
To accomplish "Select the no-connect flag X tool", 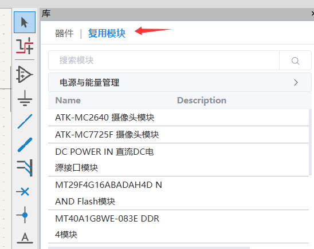I will (x=23, y=192).
